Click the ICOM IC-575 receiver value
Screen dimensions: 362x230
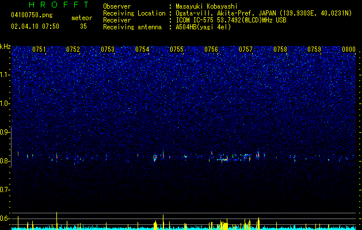[231, 20]
